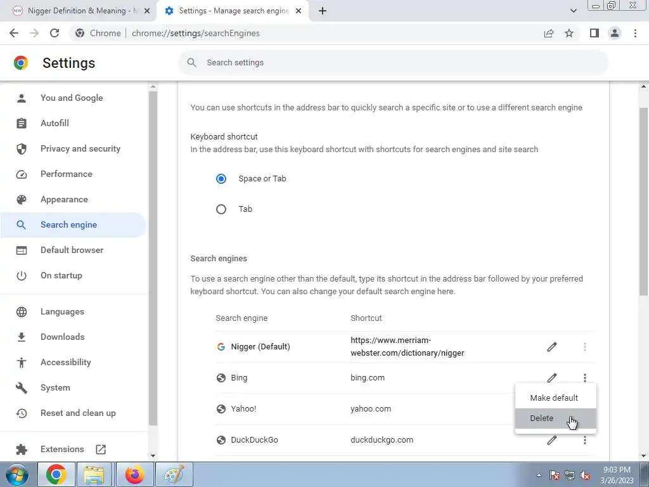Launch Firefox from the taskbar
The height and width of the screenshot is (487, 649).
(x=134, y=474)
